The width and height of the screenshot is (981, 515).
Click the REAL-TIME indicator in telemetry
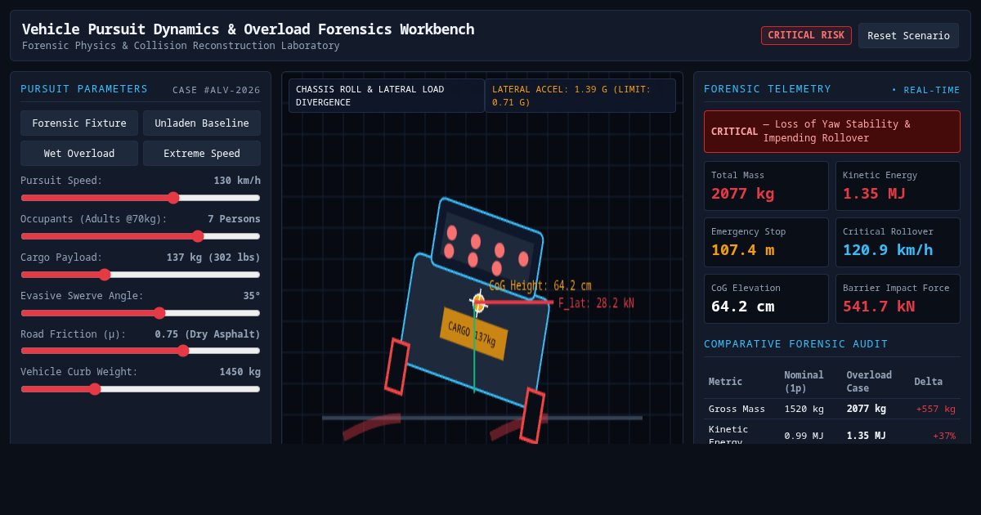925,90
